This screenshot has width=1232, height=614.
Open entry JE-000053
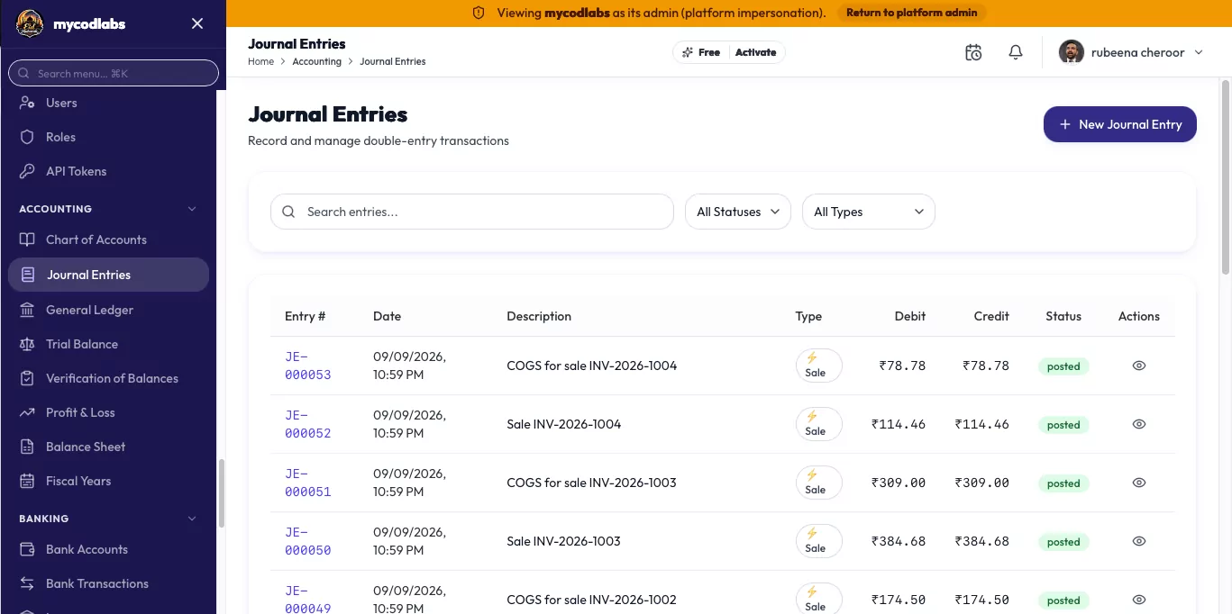tap(307, 366)
